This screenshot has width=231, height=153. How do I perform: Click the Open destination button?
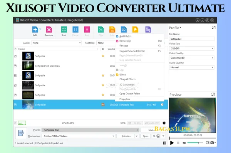pos(146,136)
